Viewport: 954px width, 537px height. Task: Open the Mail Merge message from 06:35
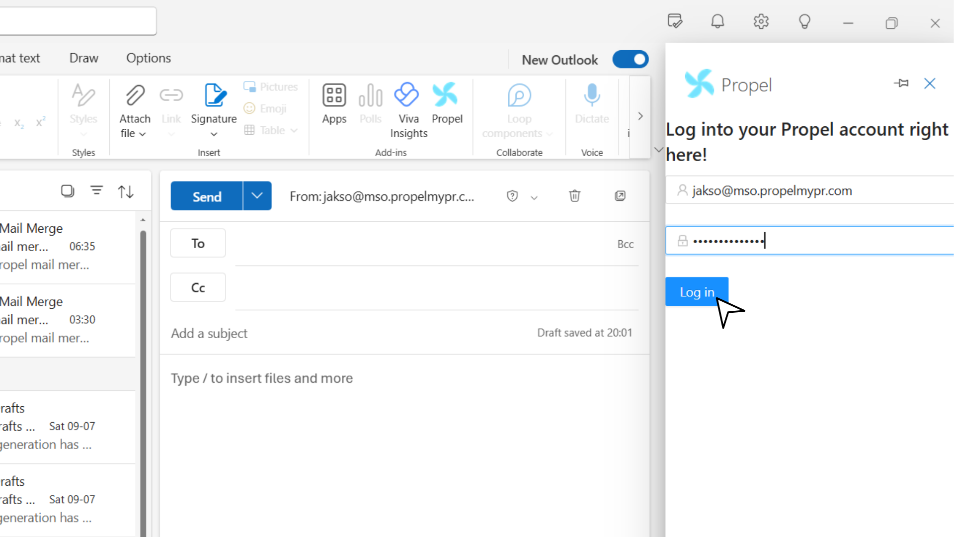(68, 247)
